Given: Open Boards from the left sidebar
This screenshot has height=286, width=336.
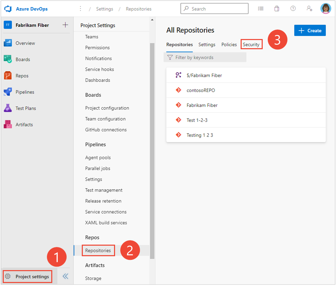Looking at the screenshot, I should coord(22,59).
